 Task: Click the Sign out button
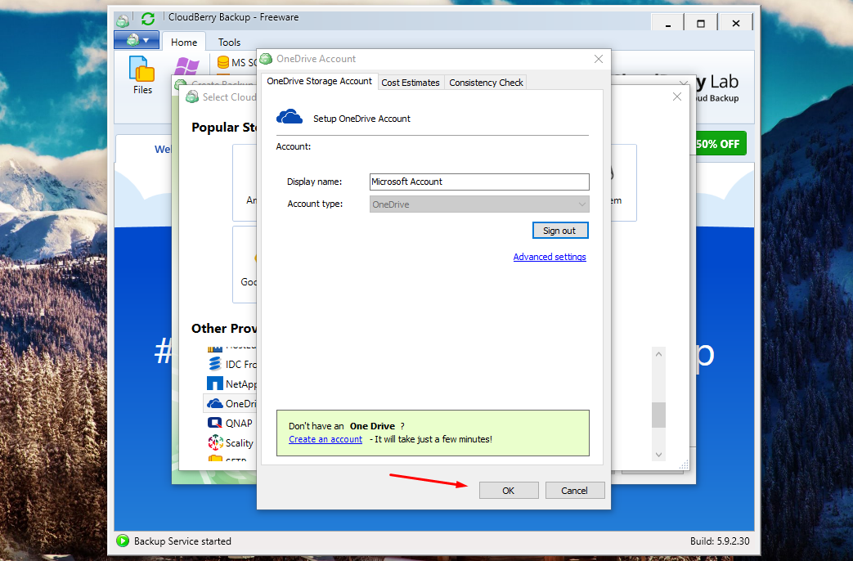coord(559,230)
